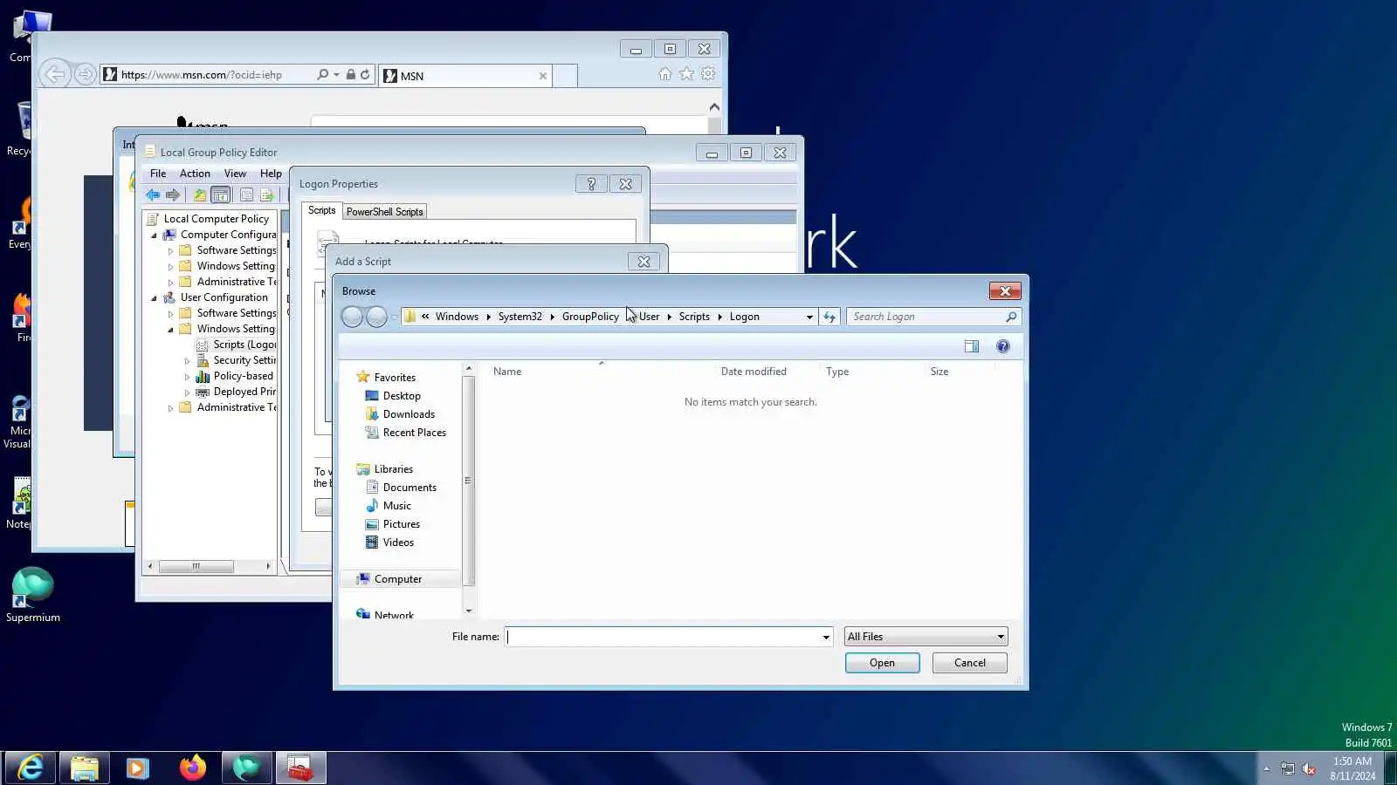The image size is (1397, 785).
Task: Select the Scripts tab in Logon Properties
Action: tap(321, 210)
